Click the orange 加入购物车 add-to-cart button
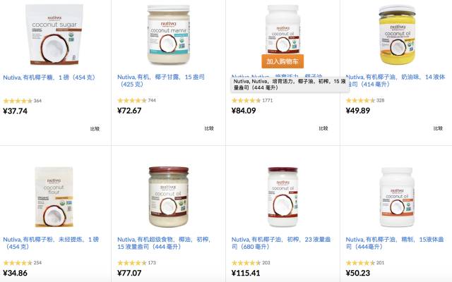Image resolution: width=452 pixels, height=282 pixels. coord(282,61)
